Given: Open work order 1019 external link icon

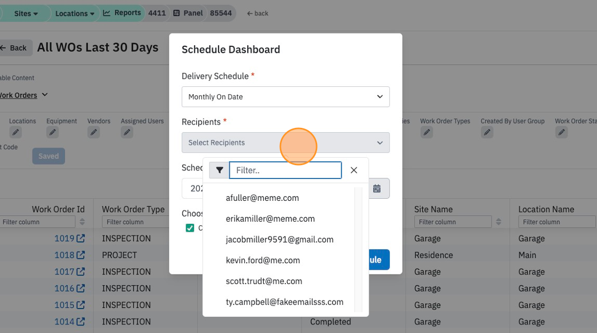Looking at the screenshot, I should coord(80,238).
